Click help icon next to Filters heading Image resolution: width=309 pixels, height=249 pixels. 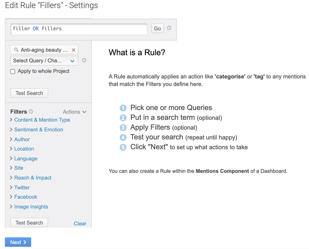pyautogui.click(x=31, y=112)
